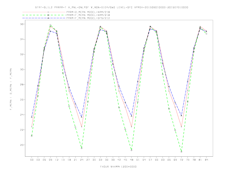This screenshot has height=174, width=225.
Task: Click x-axis tick label 66
Action: pos(169,160)
